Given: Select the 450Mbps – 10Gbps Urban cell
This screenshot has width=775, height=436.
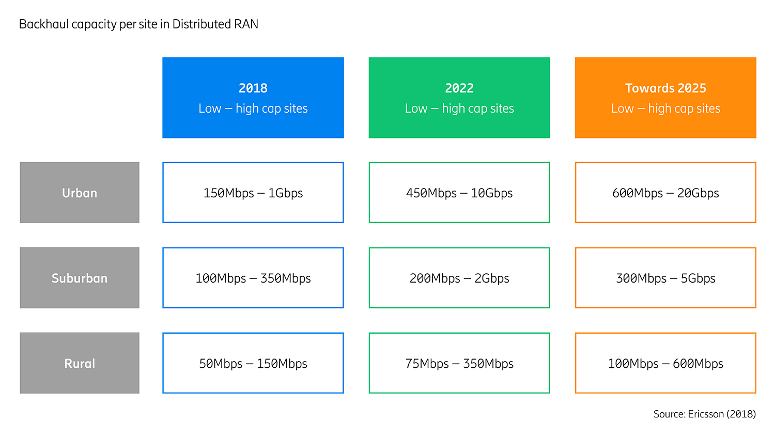Looking at the screenshot, I should click(x=459, y=192).
